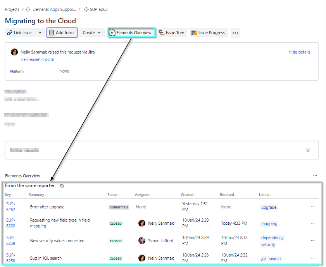Click Hide details link
This screenshot has height=267, width=326.
(x=299, y=52)
